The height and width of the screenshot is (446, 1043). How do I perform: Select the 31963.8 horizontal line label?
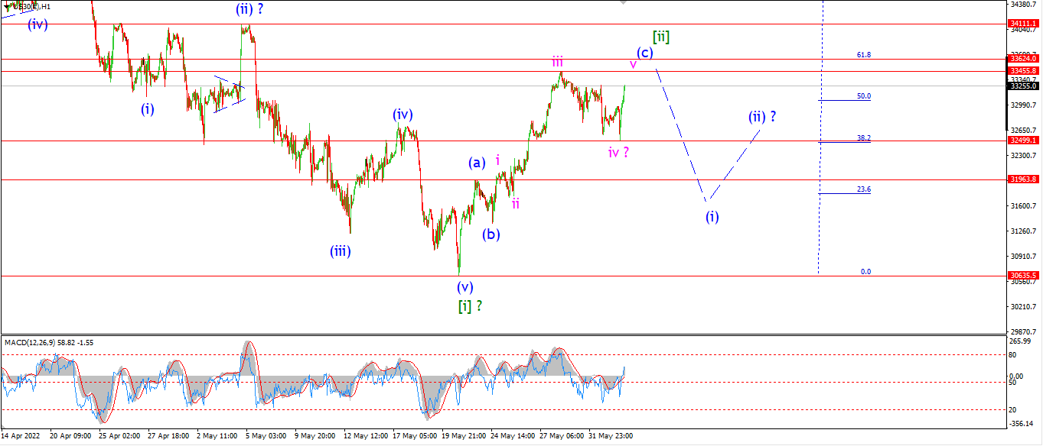pos(1024,179)
